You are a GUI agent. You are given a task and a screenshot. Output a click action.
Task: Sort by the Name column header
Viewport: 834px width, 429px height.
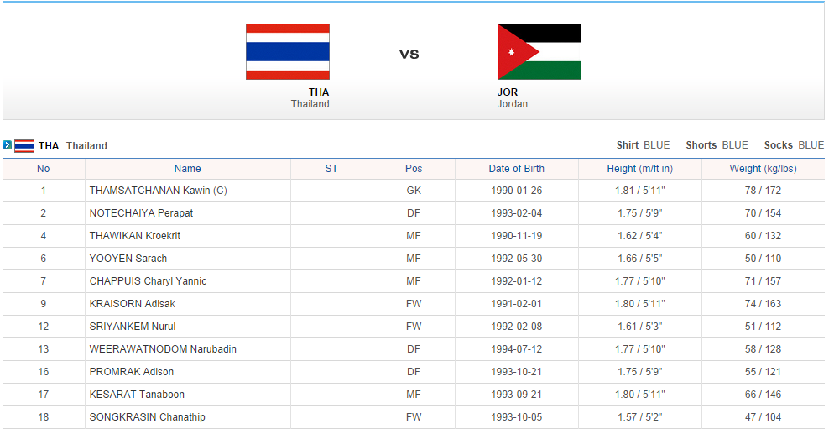tap(187, 169)
